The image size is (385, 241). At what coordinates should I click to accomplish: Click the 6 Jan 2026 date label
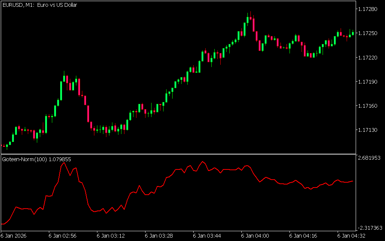(14, 236)
